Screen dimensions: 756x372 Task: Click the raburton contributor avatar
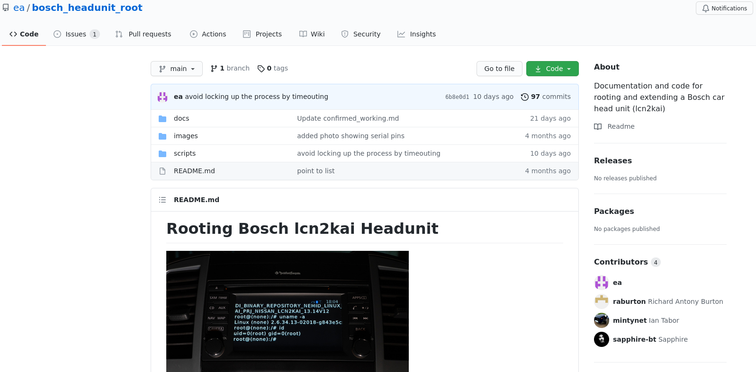602,301
